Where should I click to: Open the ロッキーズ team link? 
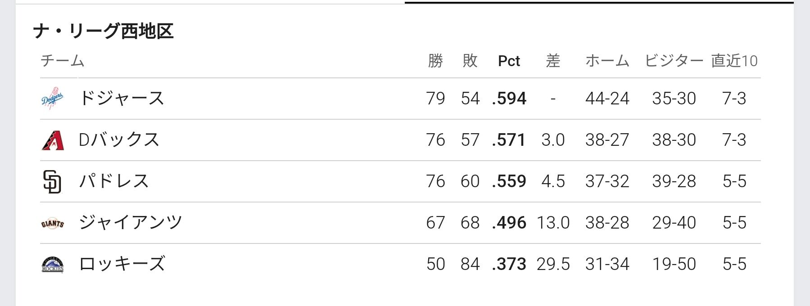[x=122, y=264]
